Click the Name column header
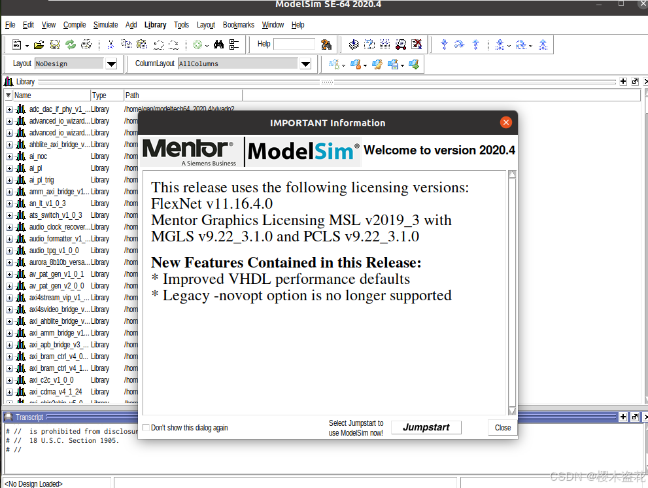Screen dimensions: 648x488 click(x=52, y=96)
